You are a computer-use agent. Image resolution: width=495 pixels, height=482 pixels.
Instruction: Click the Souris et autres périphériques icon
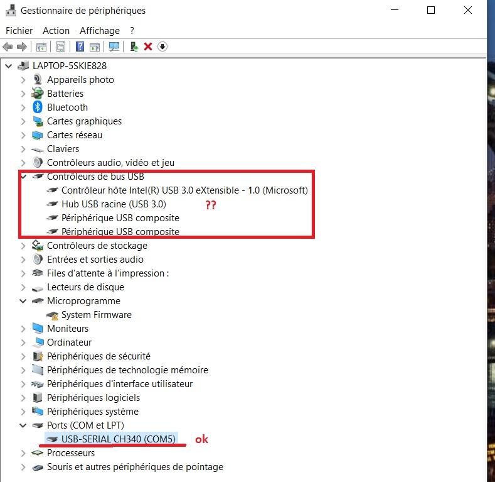click(38, 468)
